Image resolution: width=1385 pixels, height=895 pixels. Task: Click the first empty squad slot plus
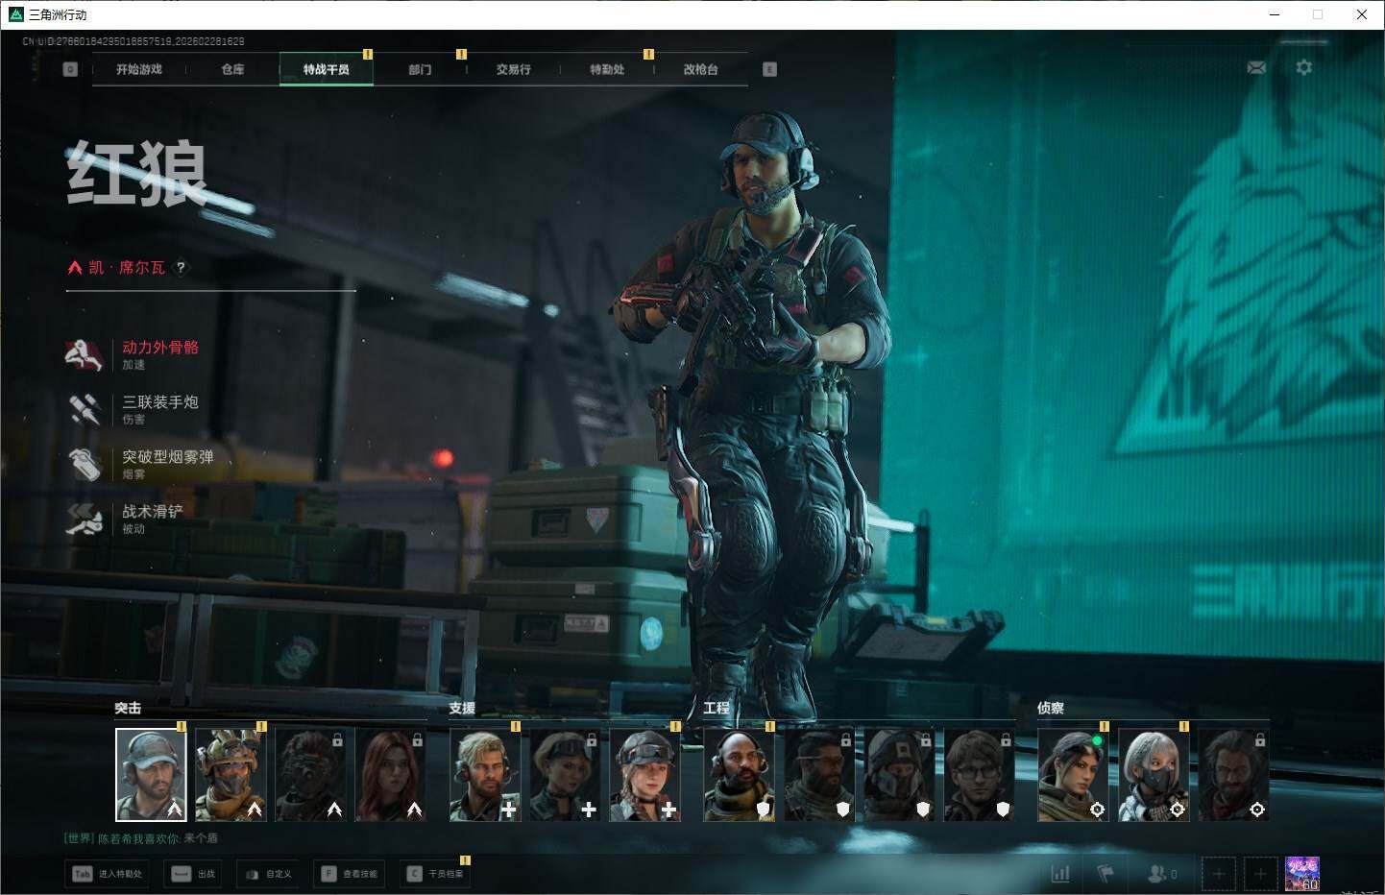[1219, 874]
